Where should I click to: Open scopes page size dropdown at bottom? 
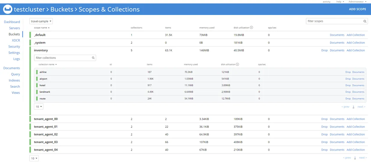click(34, 158)
